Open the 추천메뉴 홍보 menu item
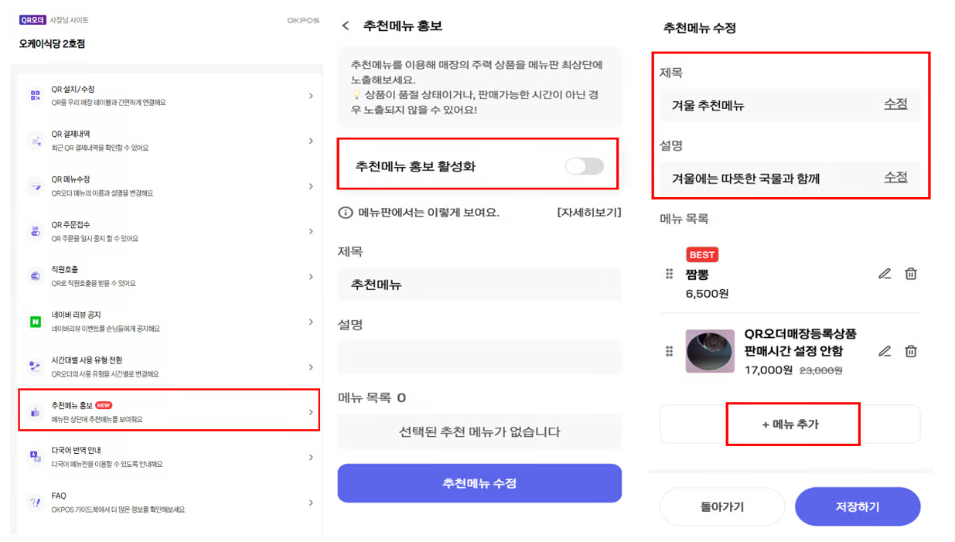 pos(169,411)
